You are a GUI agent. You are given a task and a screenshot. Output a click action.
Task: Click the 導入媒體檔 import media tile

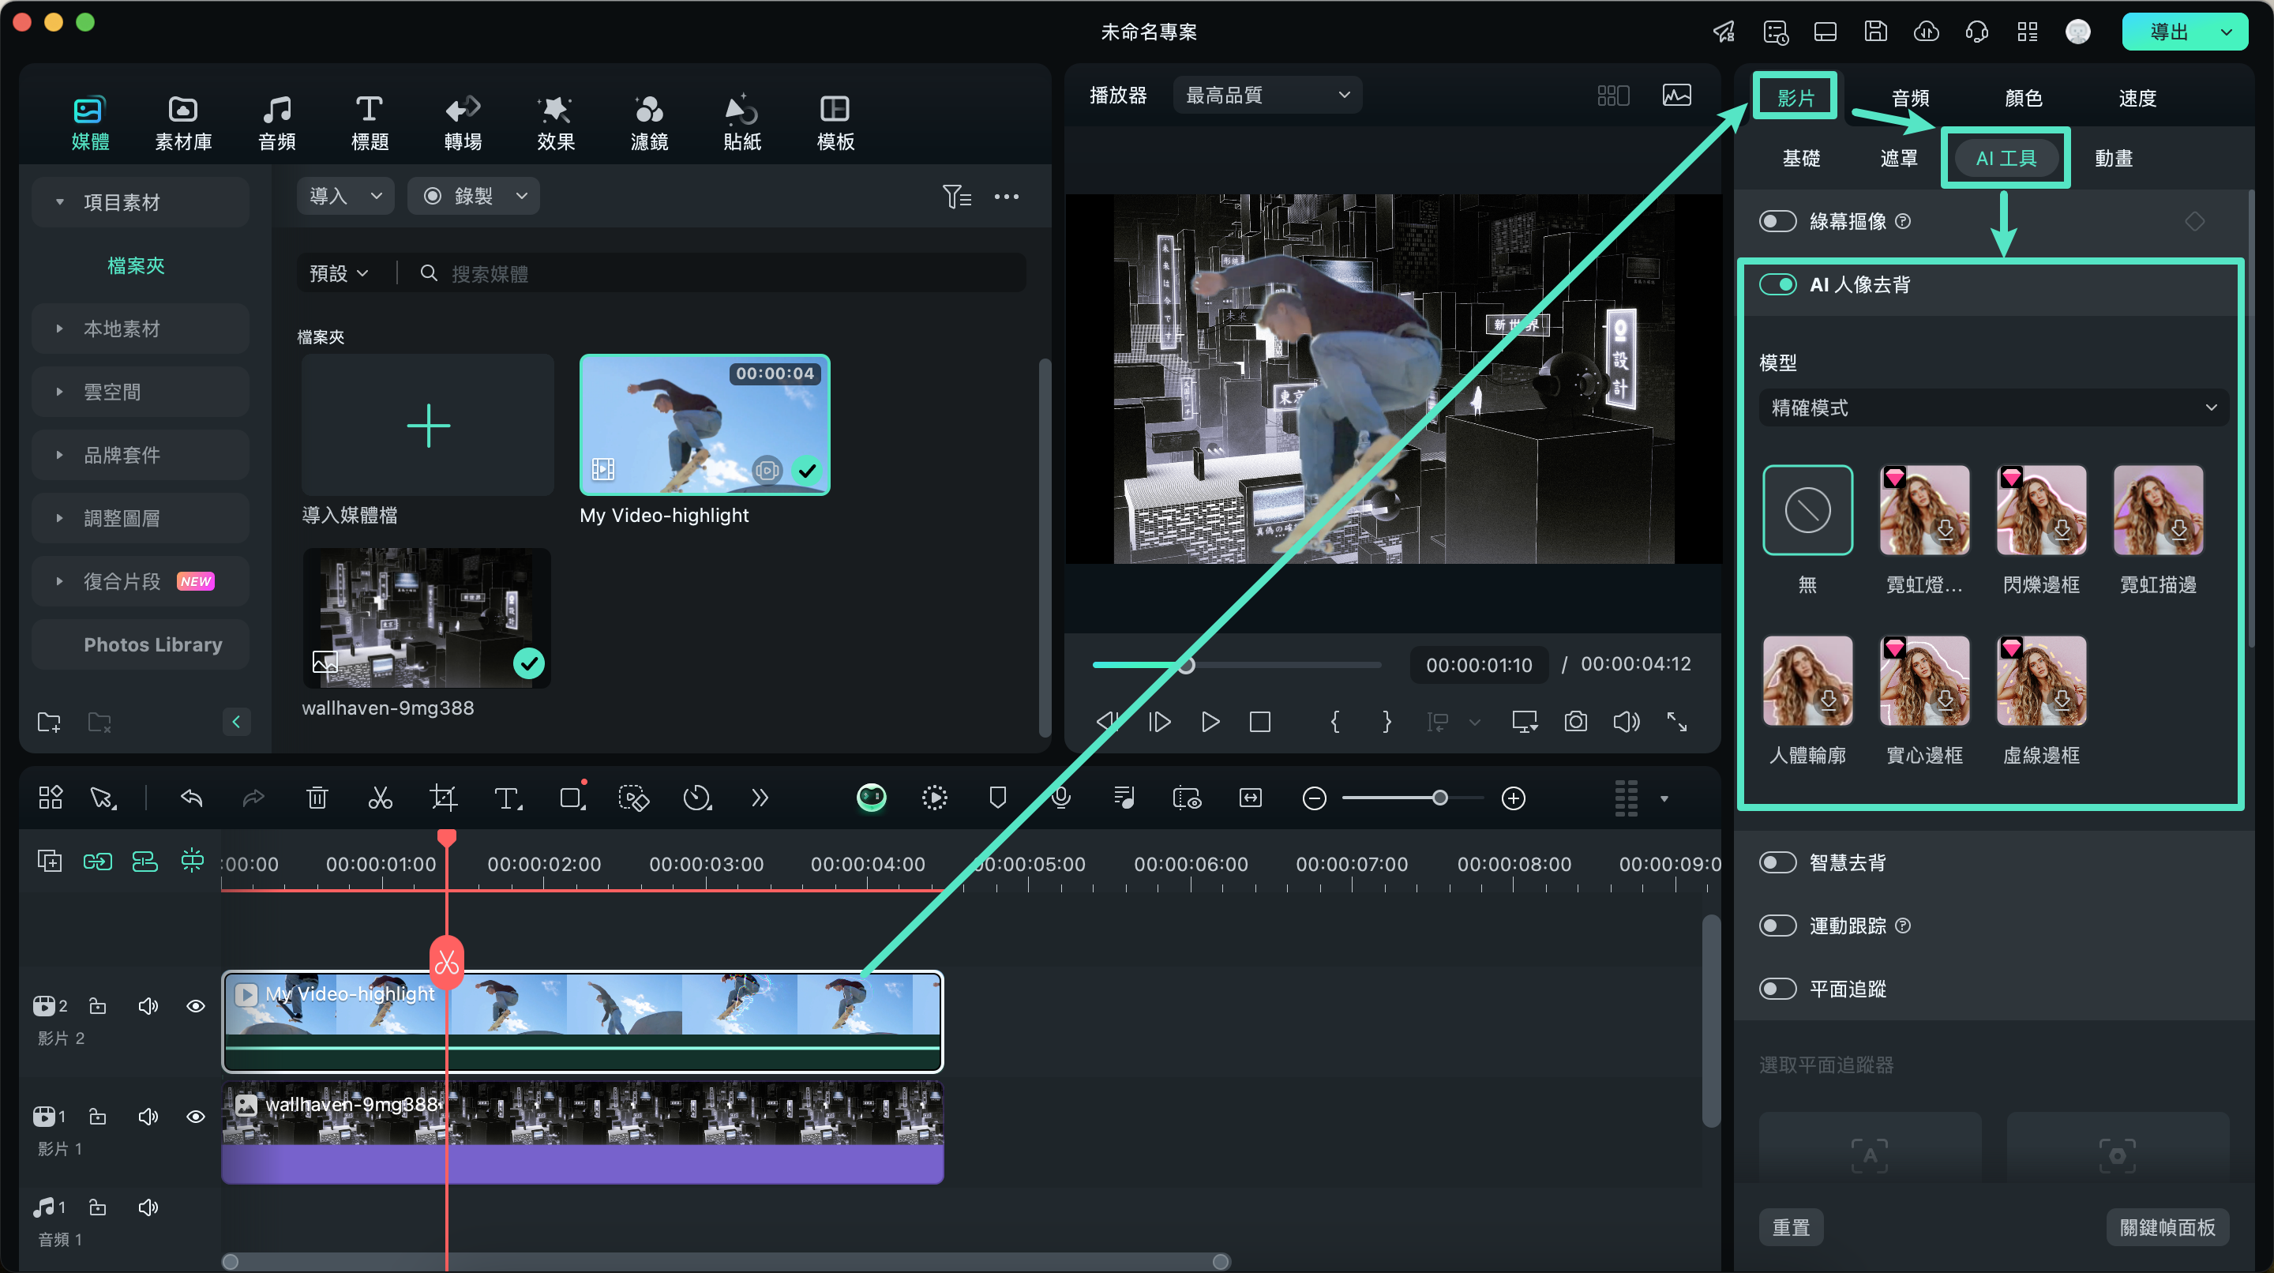point(428,426)
